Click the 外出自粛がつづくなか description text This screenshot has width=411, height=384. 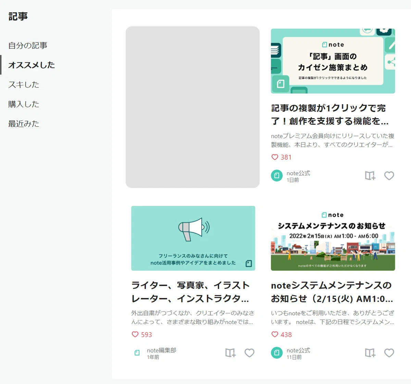click(x=193, y=318)
